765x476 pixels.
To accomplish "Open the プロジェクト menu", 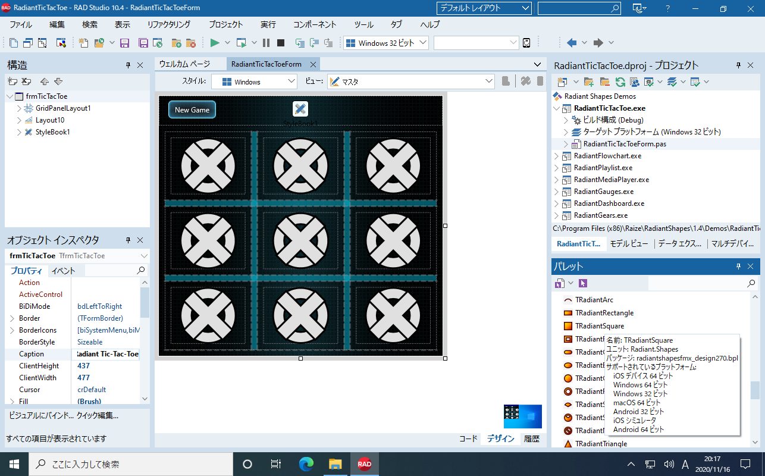I will point(225,24).
